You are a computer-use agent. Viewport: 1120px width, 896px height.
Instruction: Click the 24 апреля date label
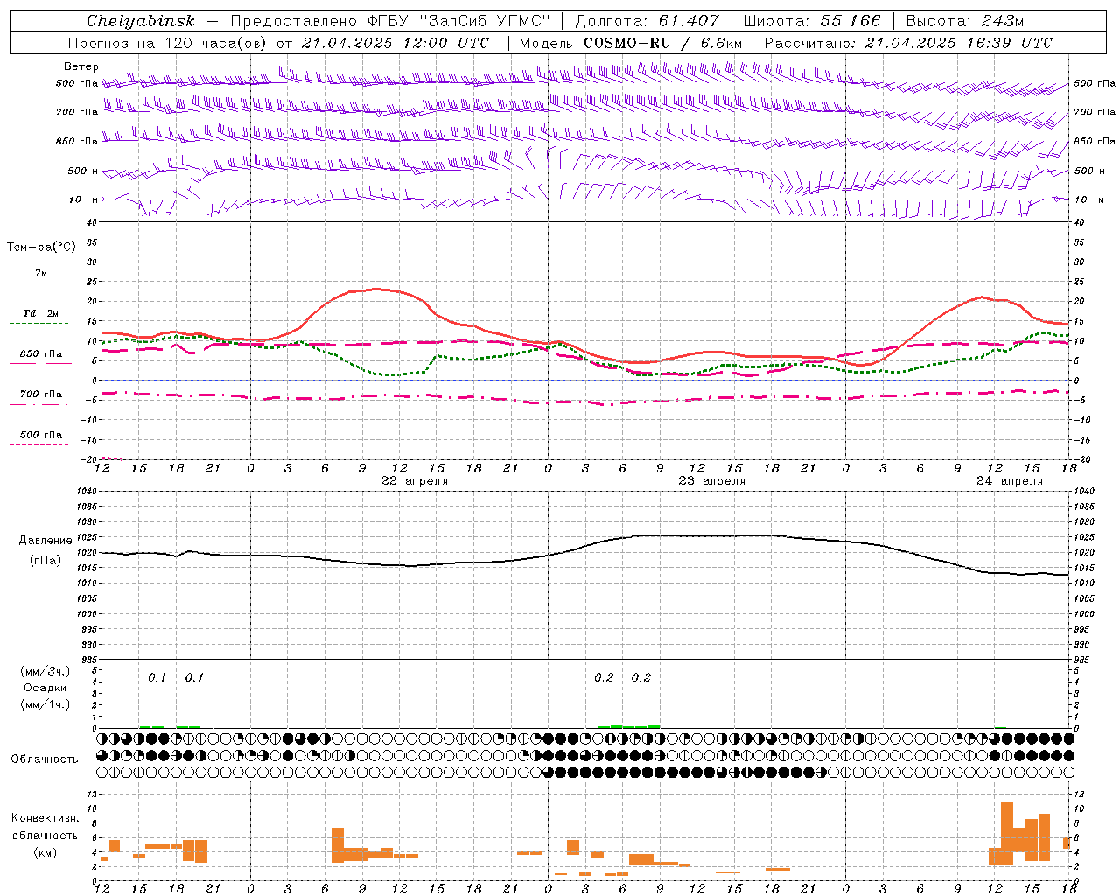coord(1010,481)
